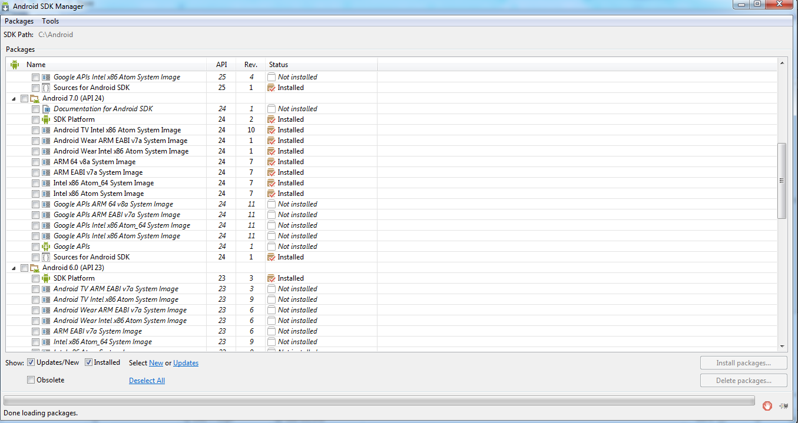Click the SDK Platform icon for API 23

pos(46,278)
